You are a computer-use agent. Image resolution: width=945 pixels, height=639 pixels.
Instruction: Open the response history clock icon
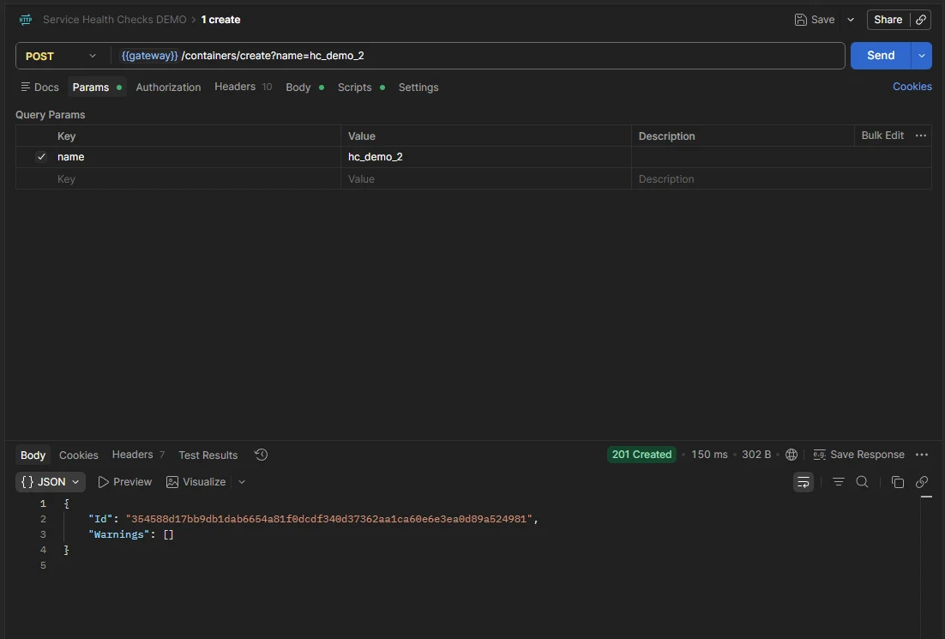click(261, 455)
